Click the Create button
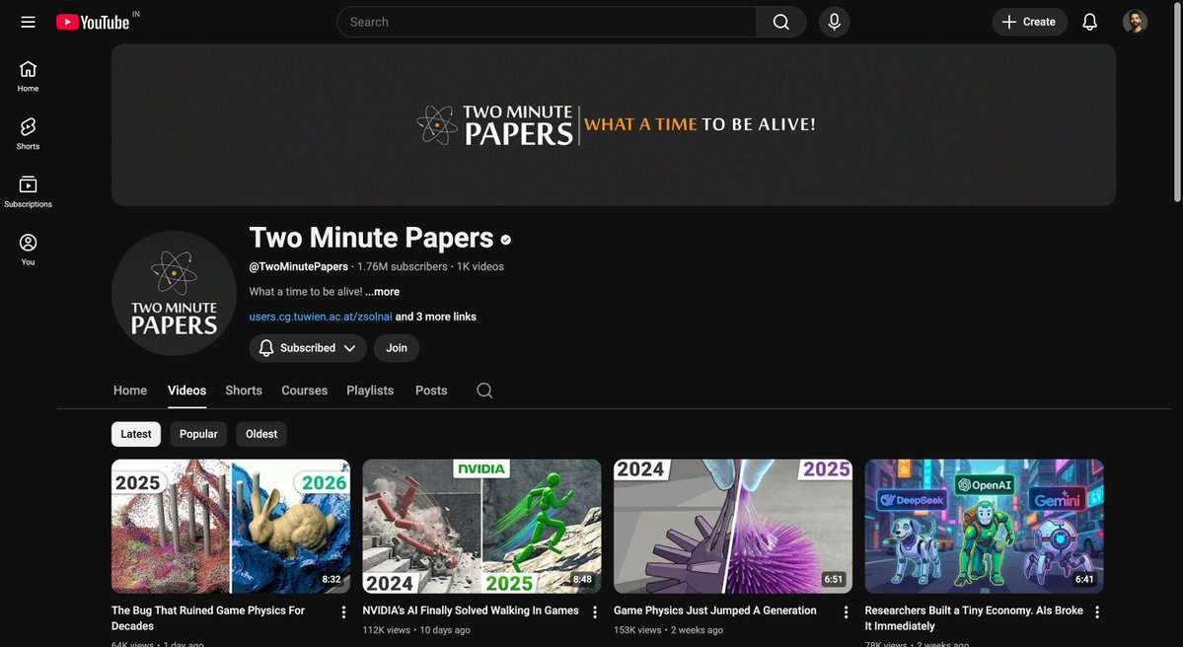 [1029, 22]
